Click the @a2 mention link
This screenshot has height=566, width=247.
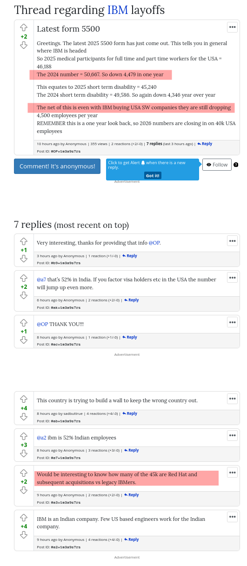[x=41, y=438]
